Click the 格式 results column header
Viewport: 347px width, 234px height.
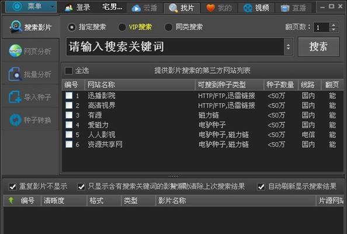104,201
